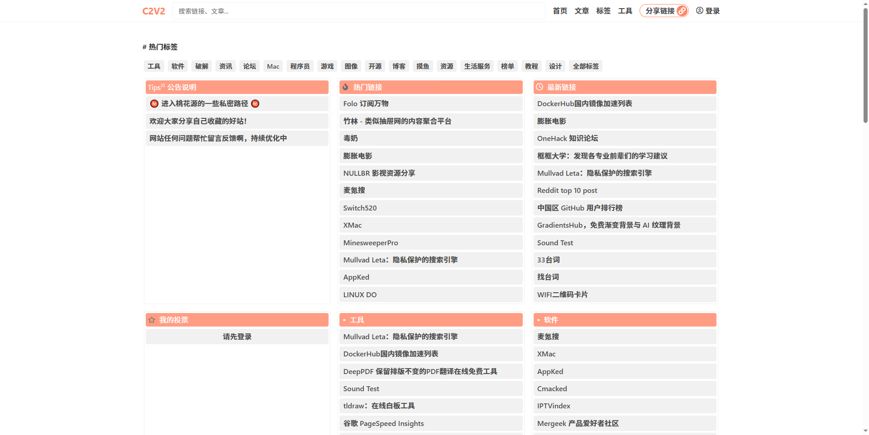
Task: Click the star icon in my votes header
Action: tap(152, 320)
